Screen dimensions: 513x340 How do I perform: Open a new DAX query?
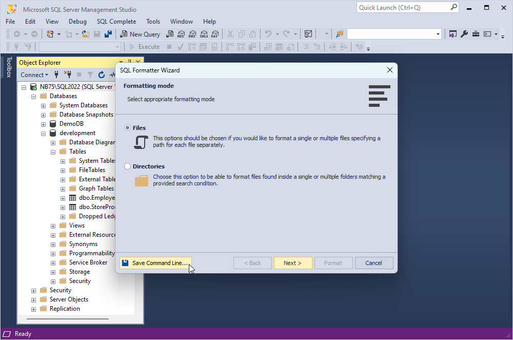215,34
